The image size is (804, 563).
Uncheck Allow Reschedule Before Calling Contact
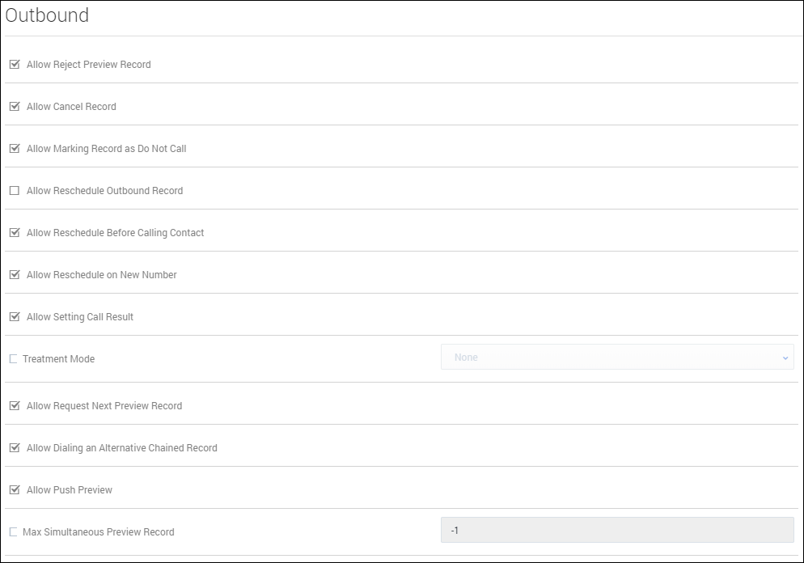coord(15,233)
